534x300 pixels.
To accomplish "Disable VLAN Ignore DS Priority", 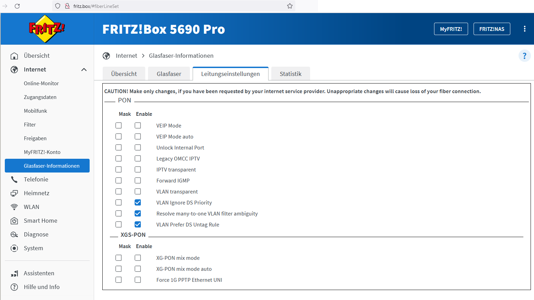I will point(138,202).
